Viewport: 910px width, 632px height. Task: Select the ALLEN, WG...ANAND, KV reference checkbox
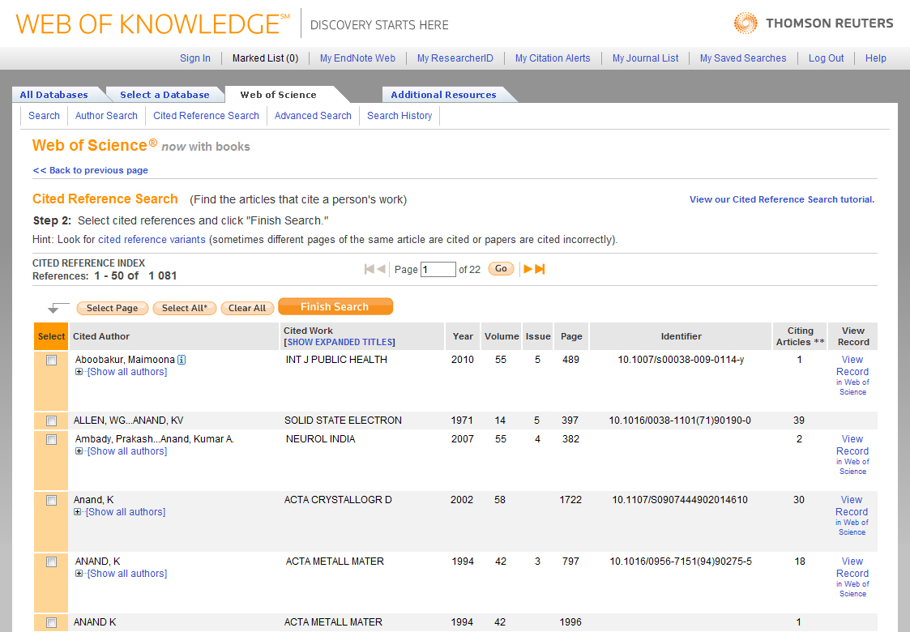pos(52,421)
